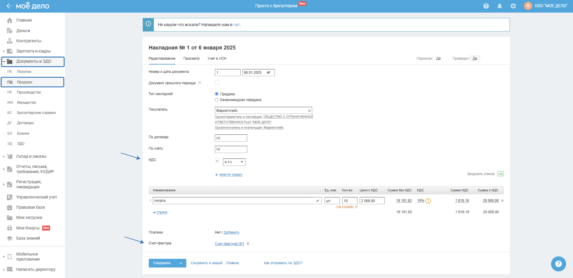The image size is (573, 278).
Task: Click the Мои бонусы gift icon
Action: pyautogui.click(x=10, y=228)
